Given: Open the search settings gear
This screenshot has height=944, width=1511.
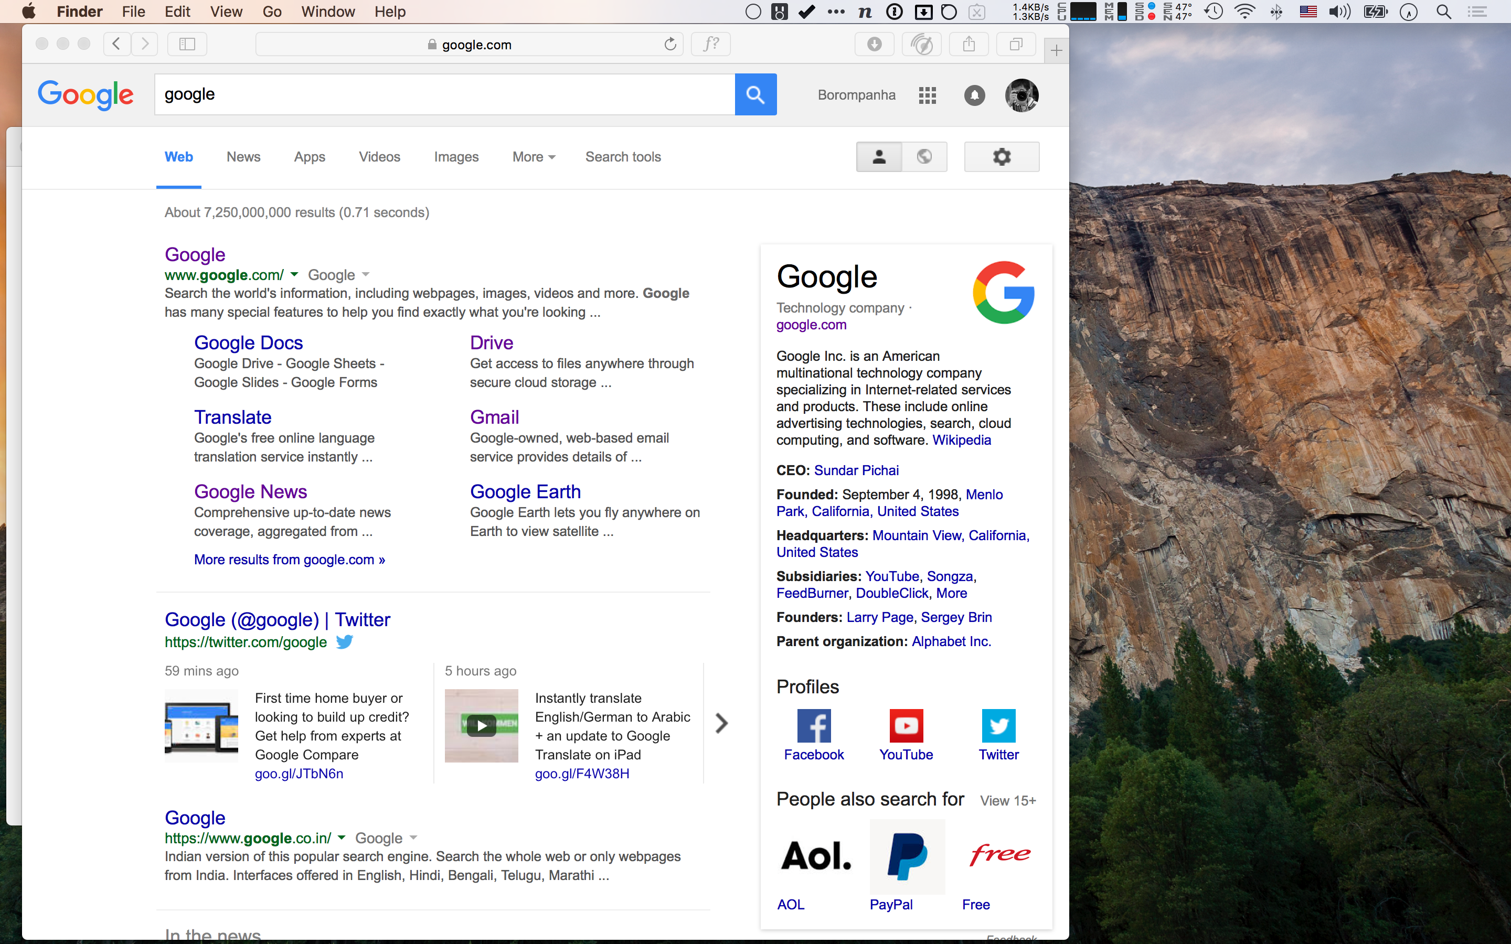Looking at the screenshot, I should click(x=1002, y=157).
